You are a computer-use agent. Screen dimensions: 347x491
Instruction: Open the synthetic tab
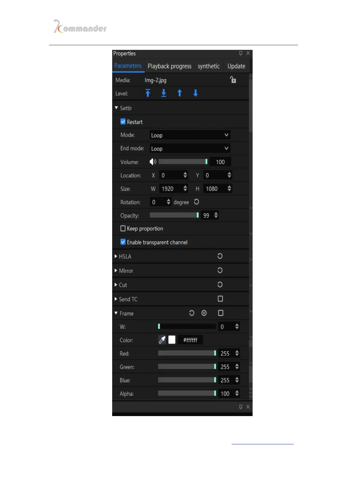pos(209,66)
